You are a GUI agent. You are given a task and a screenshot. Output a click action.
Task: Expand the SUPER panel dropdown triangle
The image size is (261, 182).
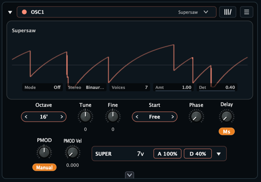pyautogui.click(x=219, y=153)
